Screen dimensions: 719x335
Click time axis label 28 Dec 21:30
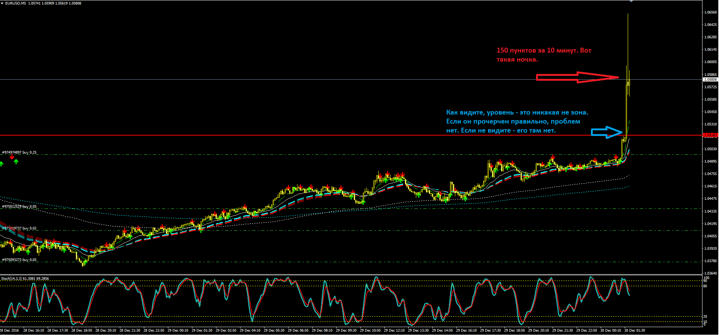130,330
